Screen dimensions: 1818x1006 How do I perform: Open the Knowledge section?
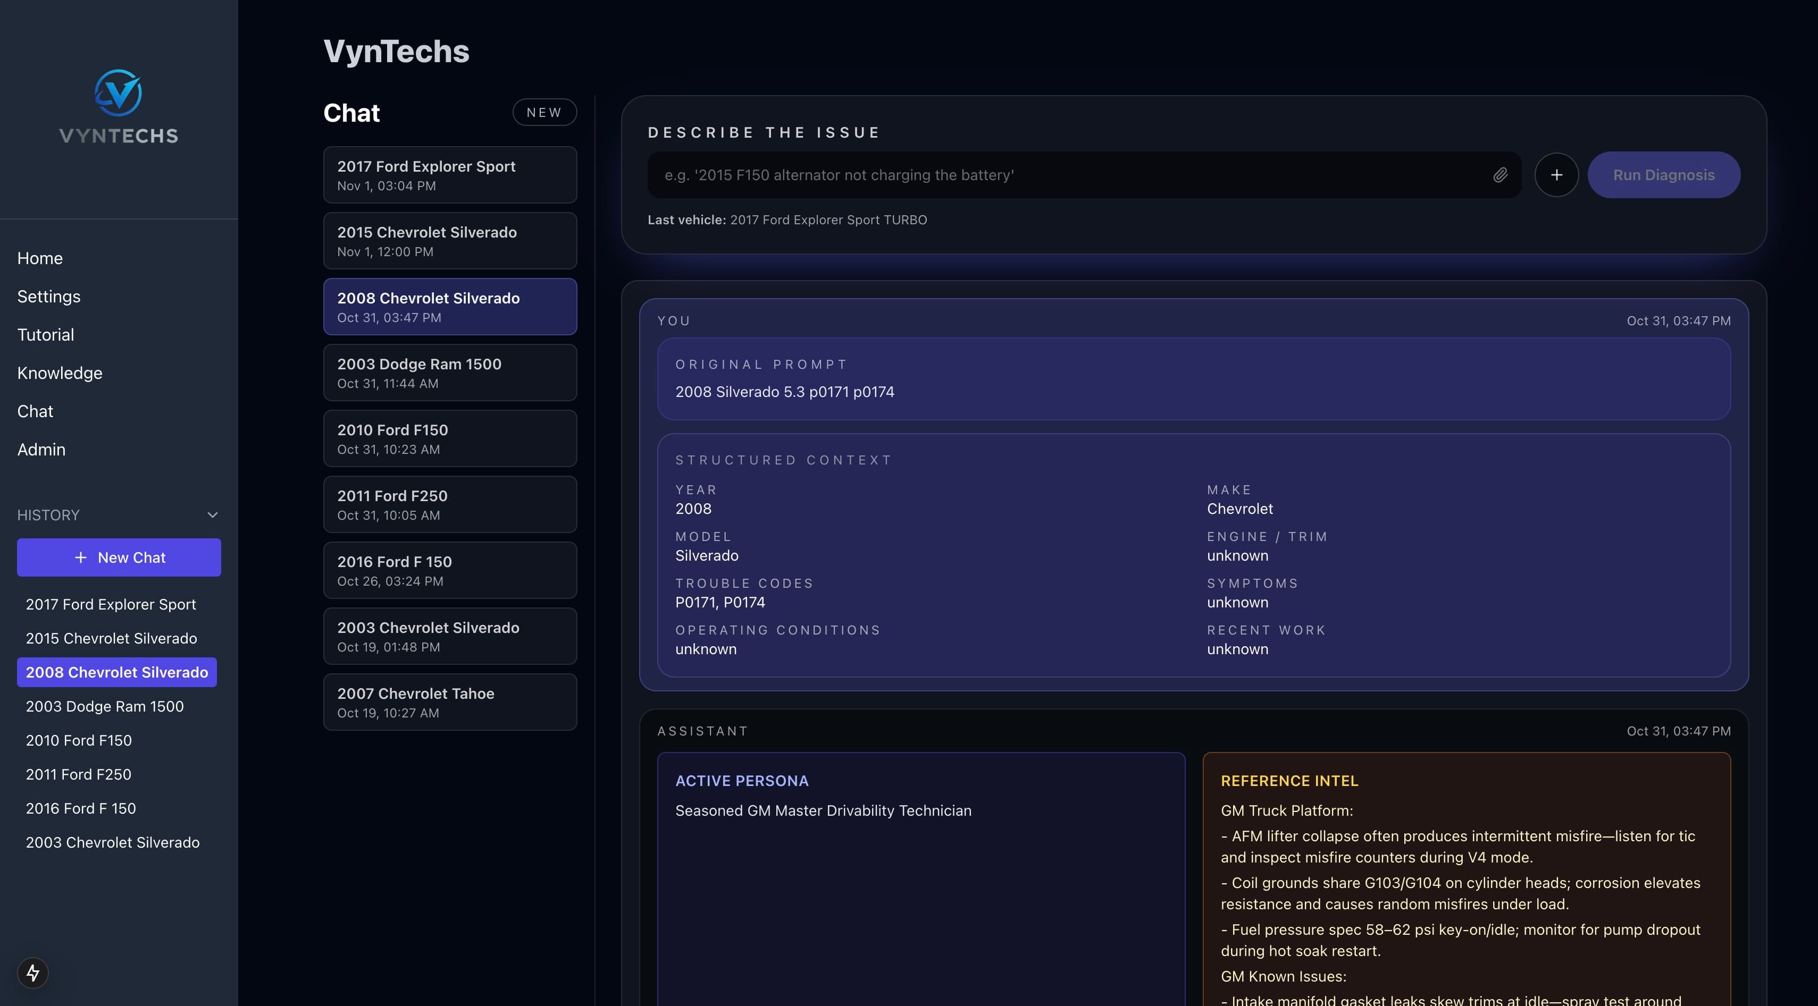coord(59,373)
